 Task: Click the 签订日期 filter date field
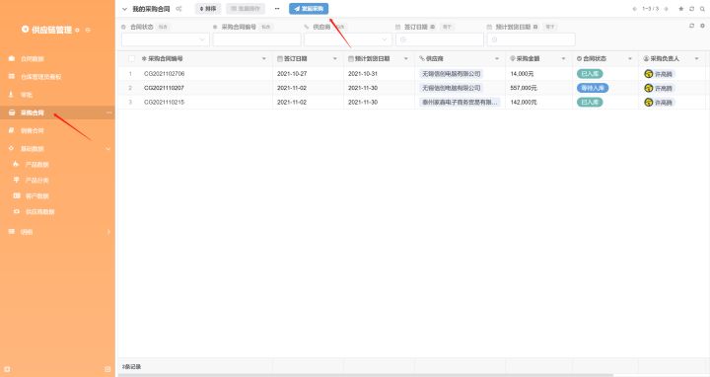tap(440, 39)
